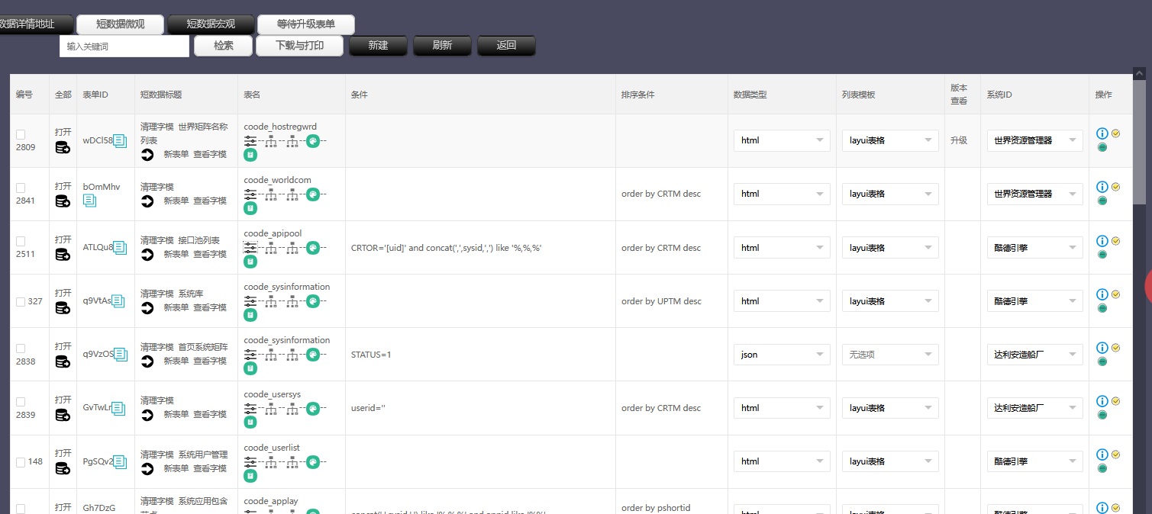Open html dropdown for coode_usersys

782,408
